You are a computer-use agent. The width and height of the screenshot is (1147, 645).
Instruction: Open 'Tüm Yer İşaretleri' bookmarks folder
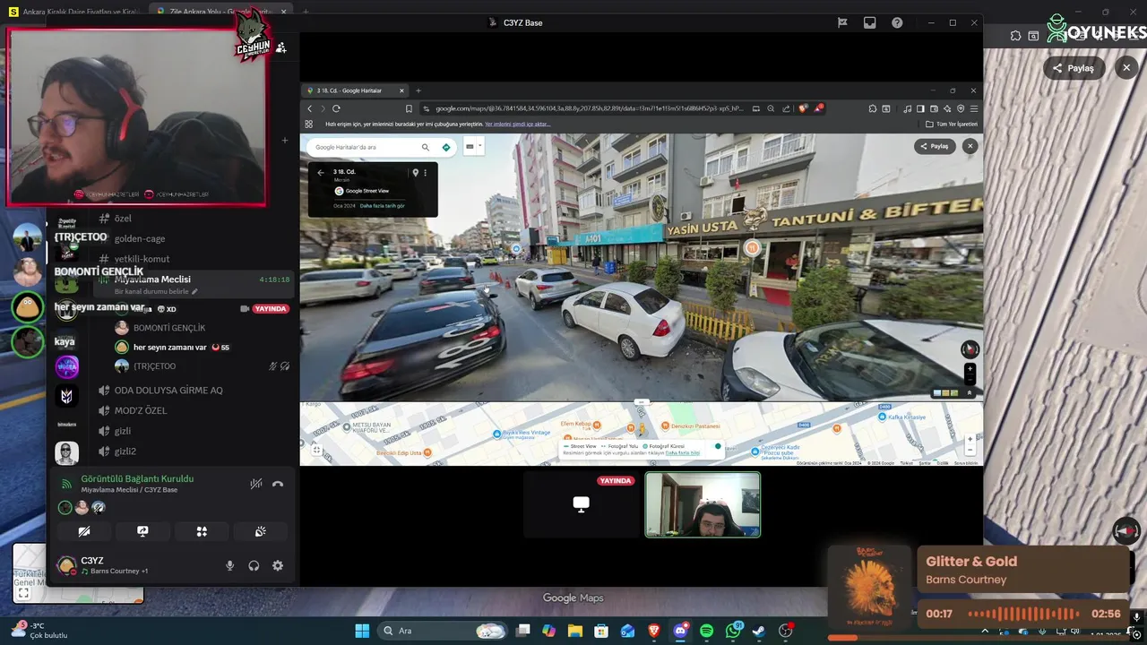pyautogui.click(x=953, y=124)
